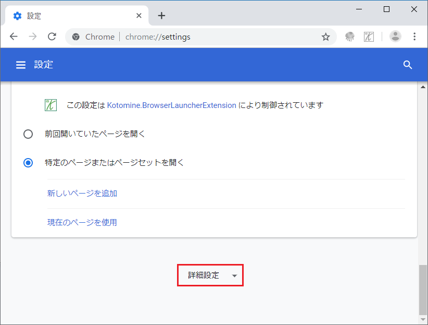Click the Kotomine extension icon in toolbar
The image size is (428, 325).
pyautogui.click(x=369, y=37)
